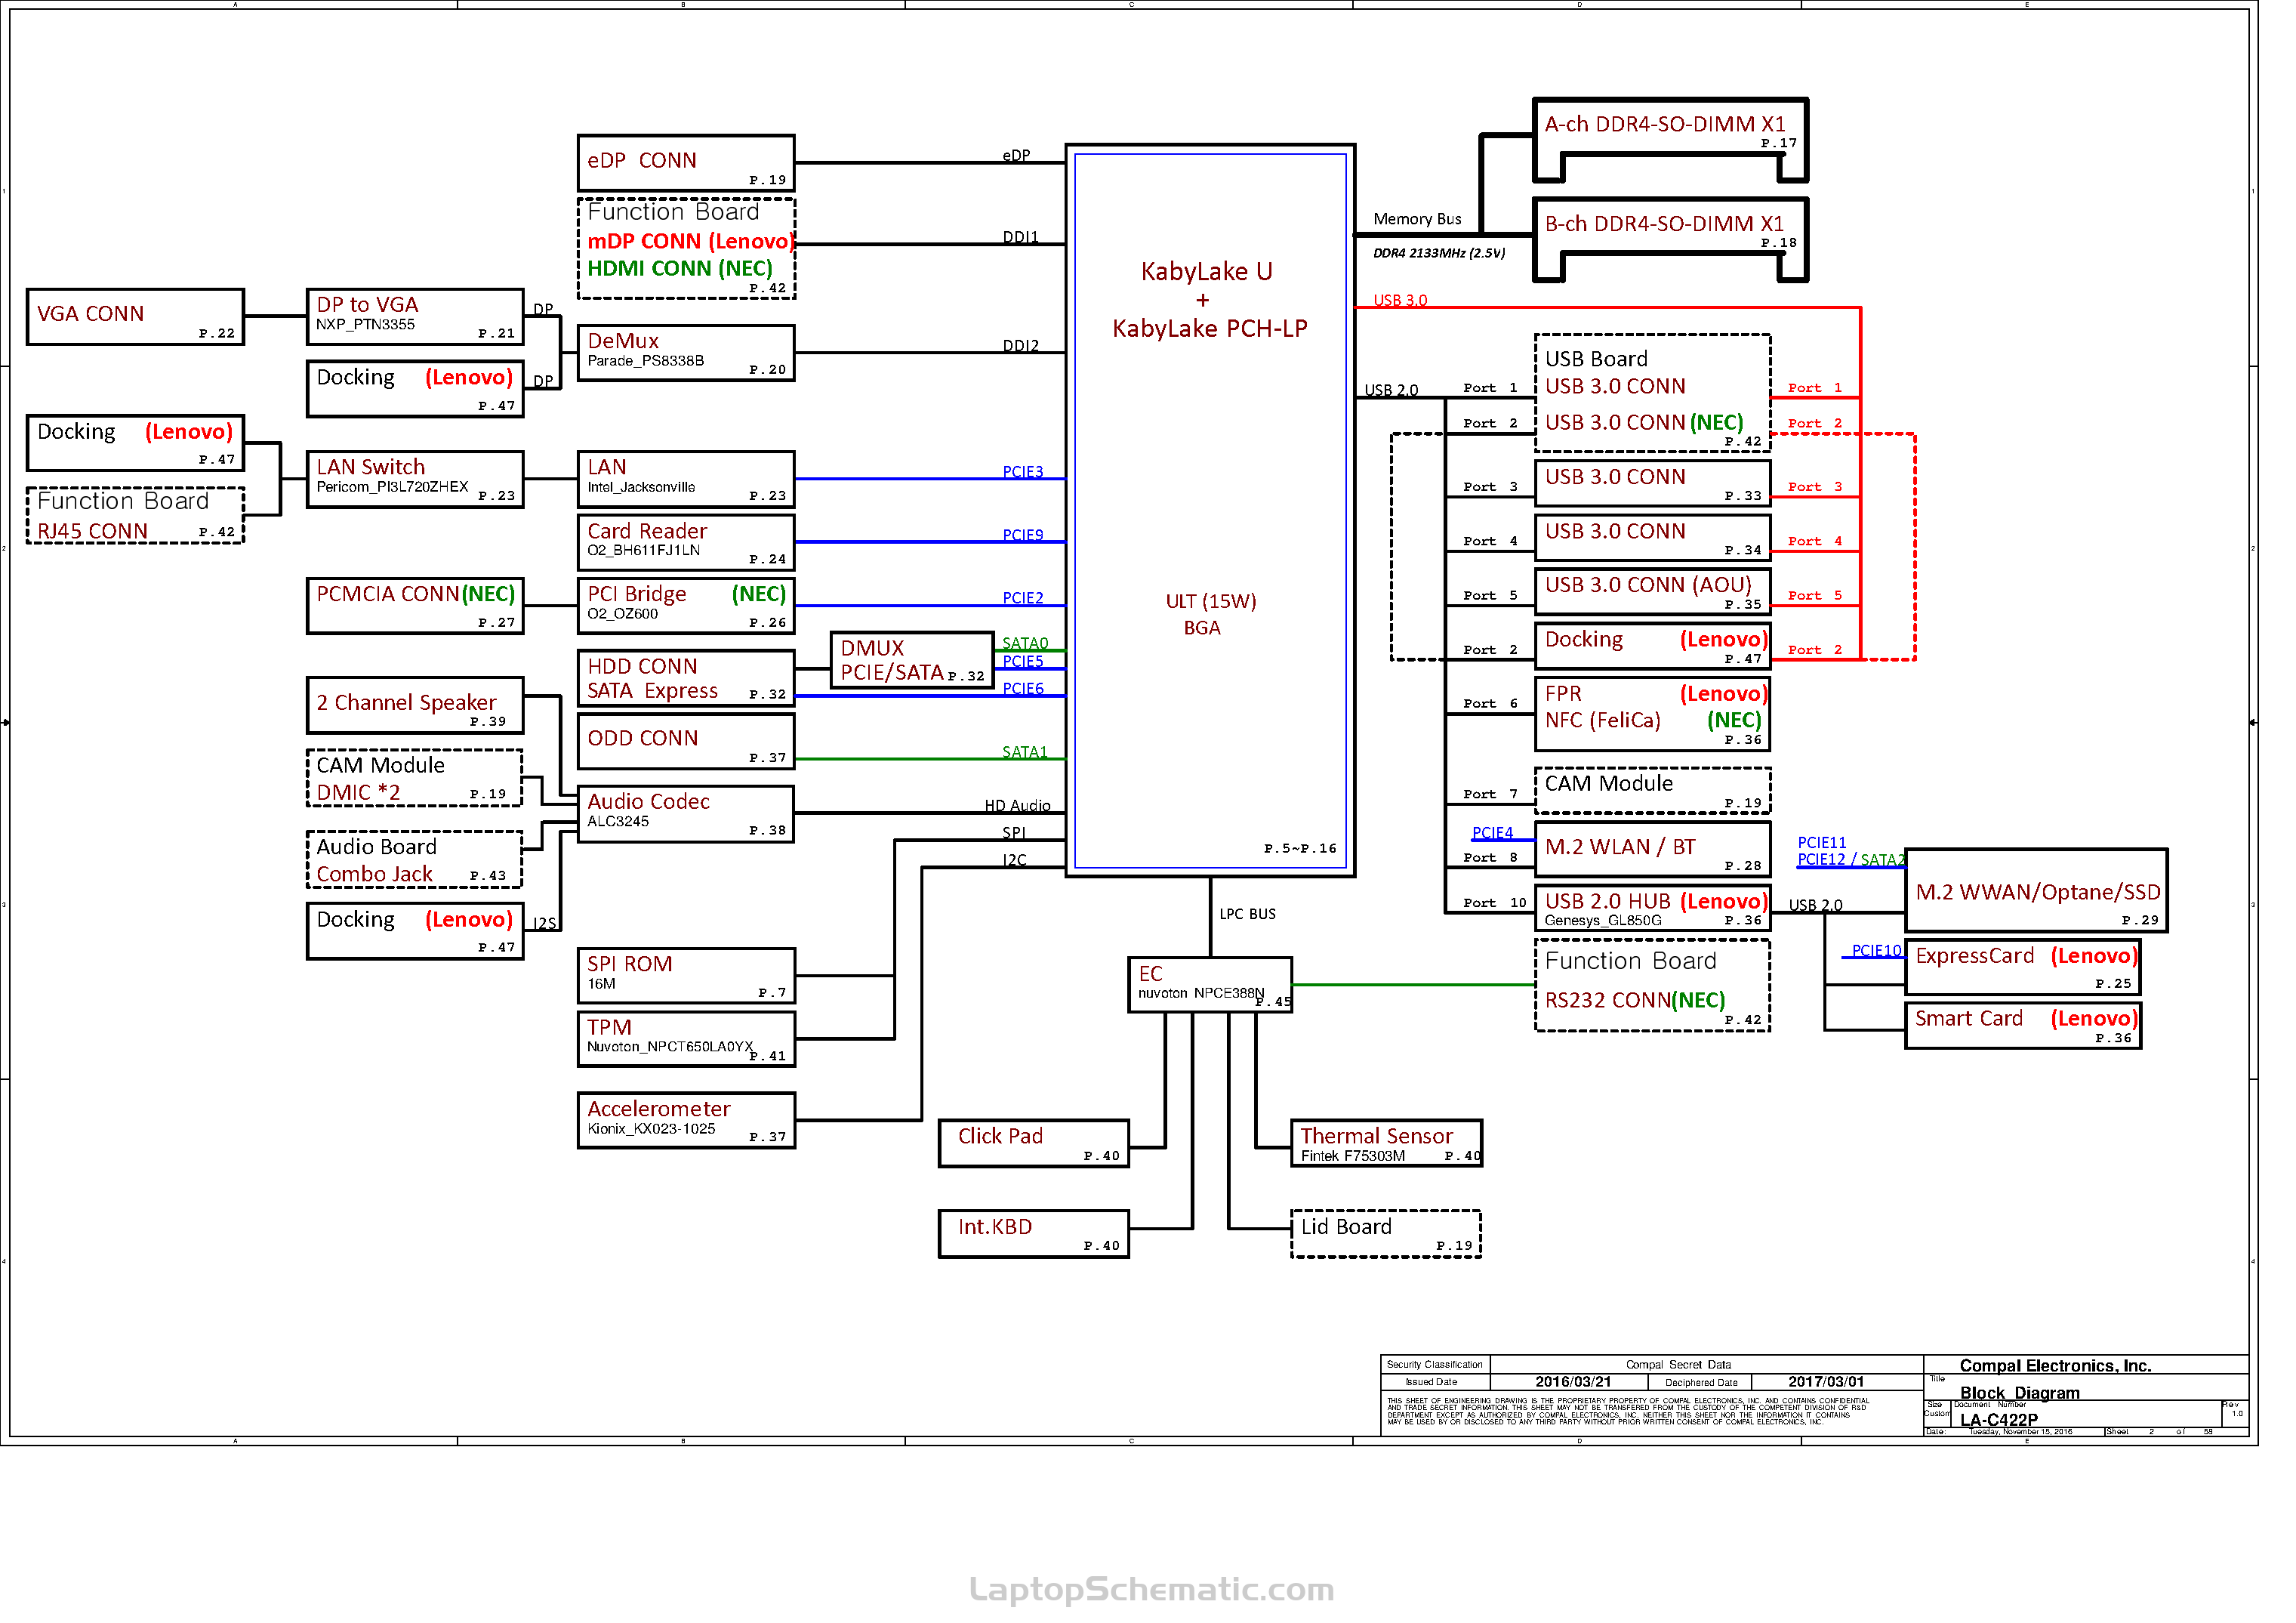Select the Lid Board block
This screenshot has width=2296, height=1623.
pyautogui.click(x=1386, y=1234)
